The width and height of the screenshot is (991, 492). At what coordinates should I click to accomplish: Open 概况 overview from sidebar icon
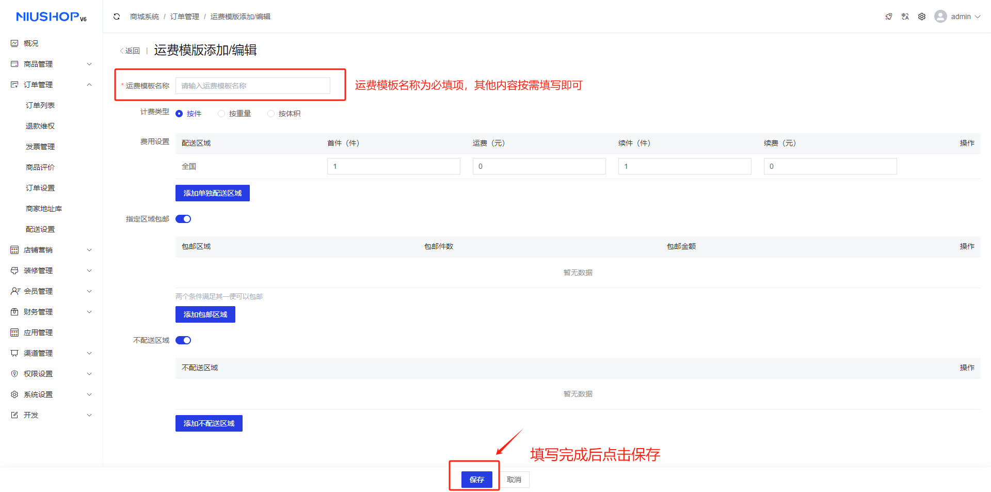point(14,43)
